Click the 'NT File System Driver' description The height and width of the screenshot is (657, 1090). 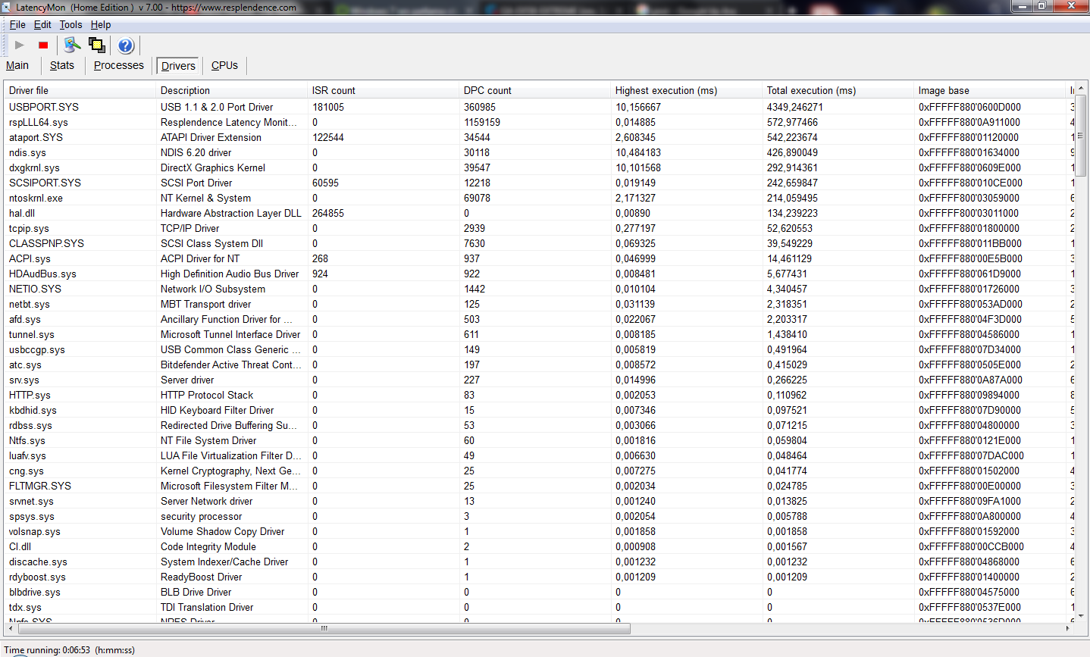(208, 440)
